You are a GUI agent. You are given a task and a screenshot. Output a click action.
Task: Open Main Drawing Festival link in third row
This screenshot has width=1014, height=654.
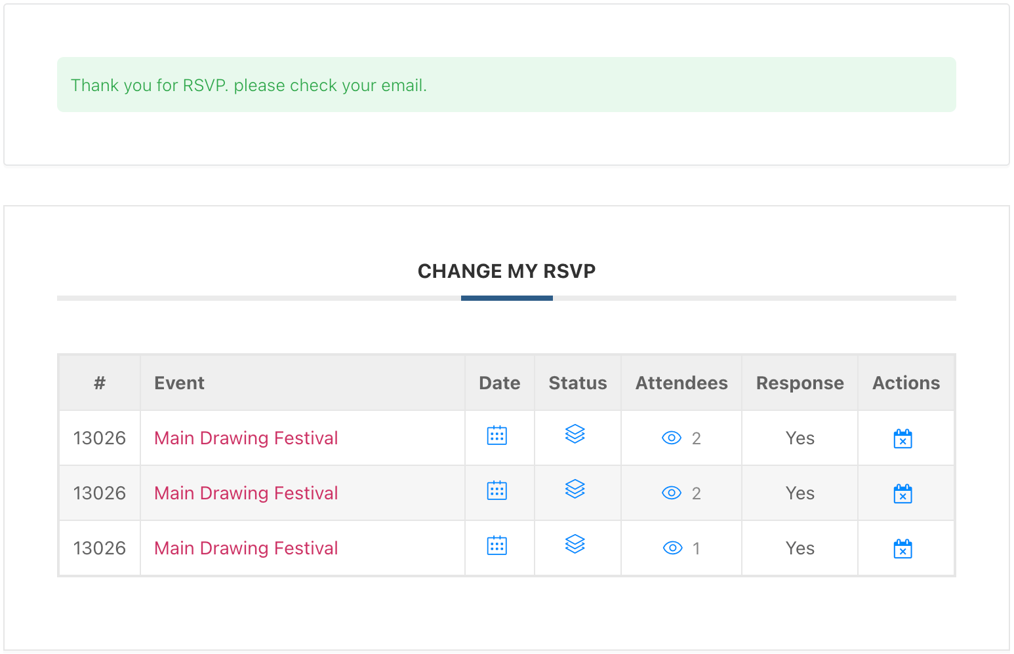pyautogui.click(x=246, y=548)
